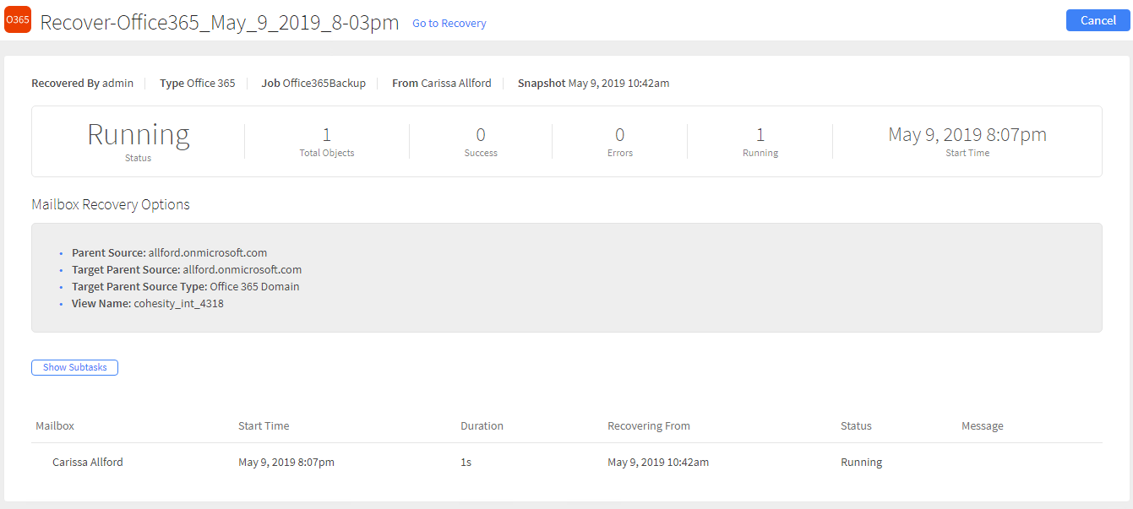The height and width of the screenshot is (509, 1133).
Task: Click the Success count
Action: (x=481, y=135)
